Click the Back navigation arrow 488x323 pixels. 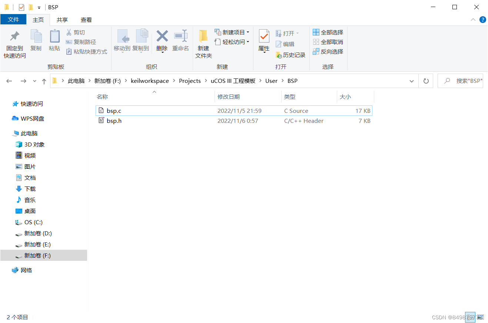[9, 81]
